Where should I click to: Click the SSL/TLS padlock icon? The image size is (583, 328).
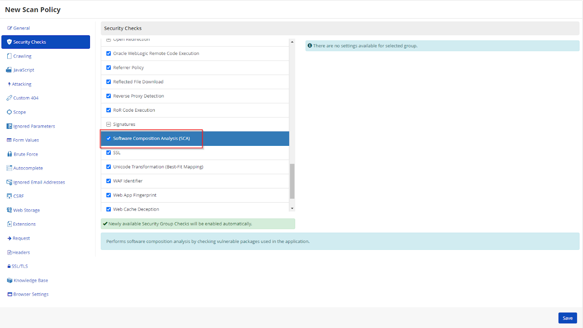tap(9, 266)
